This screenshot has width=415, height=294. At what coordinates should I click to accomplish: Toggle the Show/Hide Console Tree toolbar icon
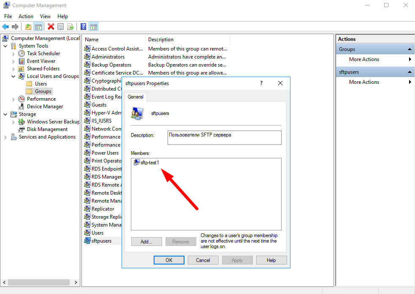(x=38, y=27)
